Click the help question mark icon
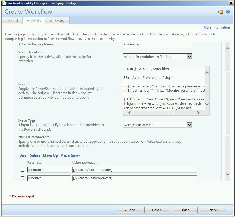Screen dimensions: 235x217 tap(228, 12)
